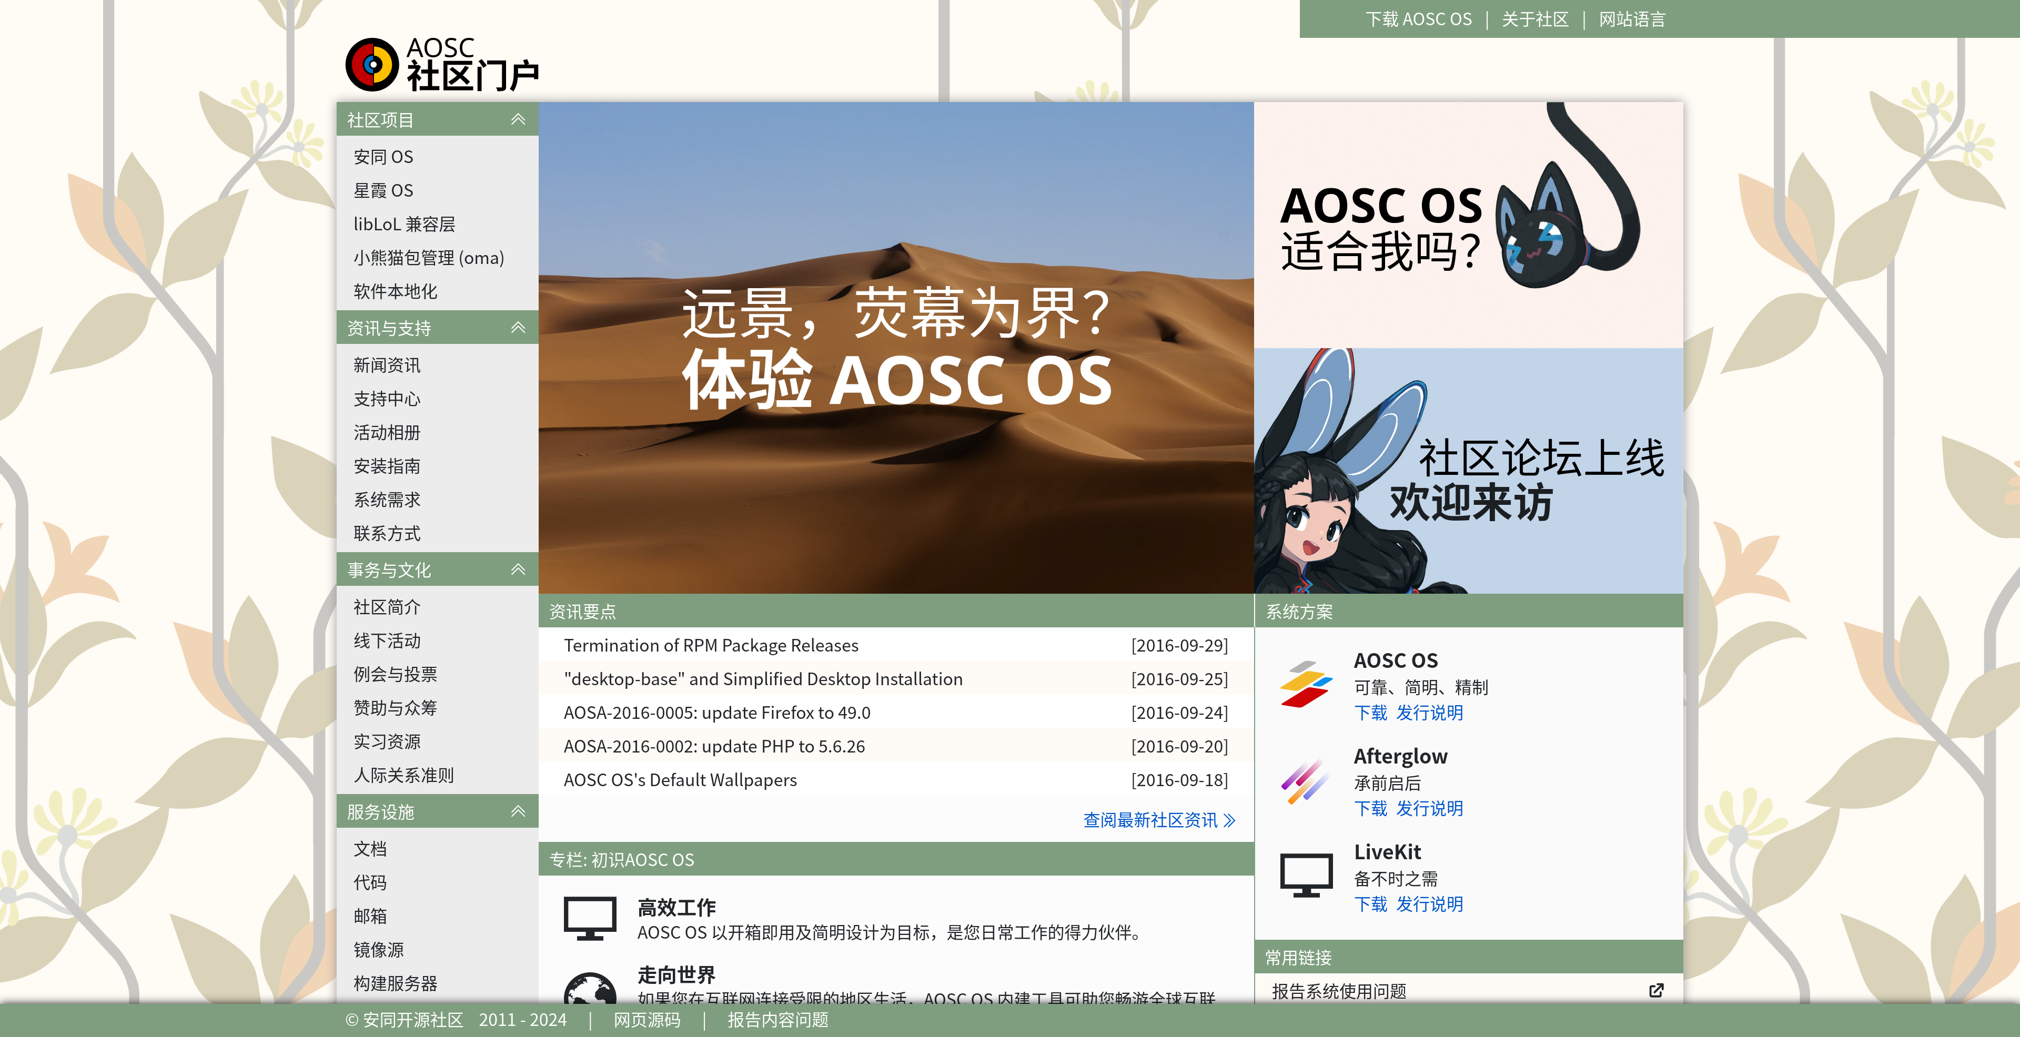Click 网页源码 in the footer
Image resolution: width=2020 pixels, height=1037 pixels.
point(646,1020)
